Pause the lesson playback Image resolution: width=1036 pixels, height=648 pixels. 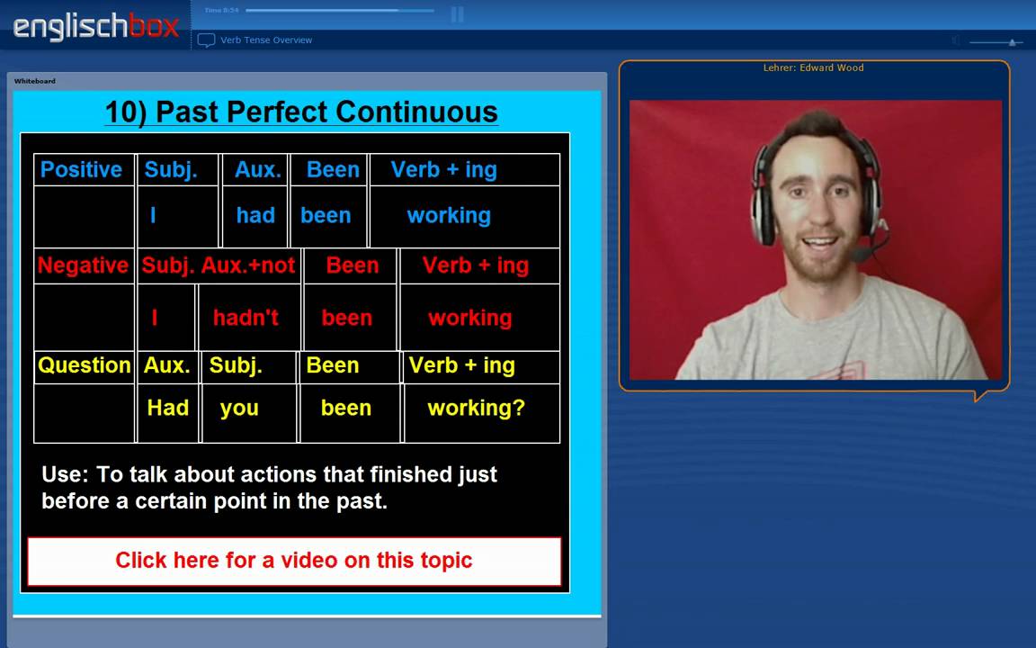coord(457,13)
